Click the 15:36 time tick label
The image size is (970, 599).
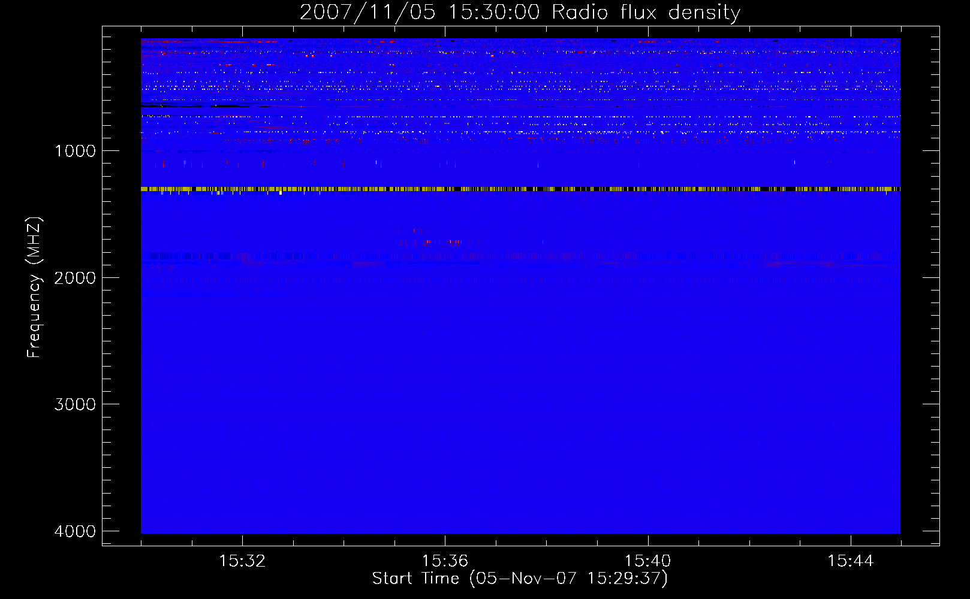click(445, 561)
